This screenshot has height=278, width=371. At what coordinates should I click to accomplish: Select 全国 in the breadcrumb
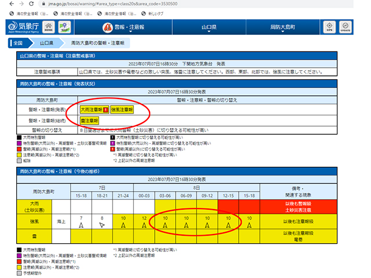point(17,43)
